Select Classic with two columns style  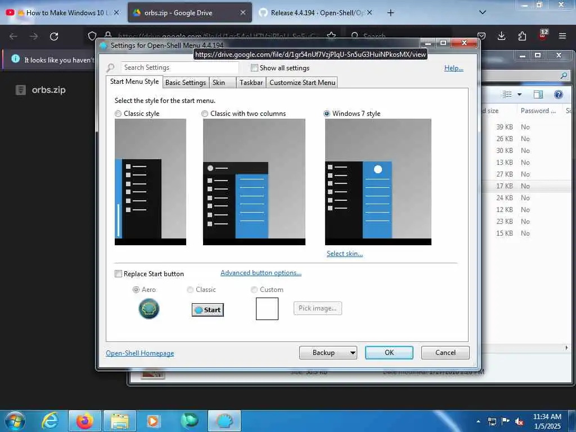coord(205,114)
